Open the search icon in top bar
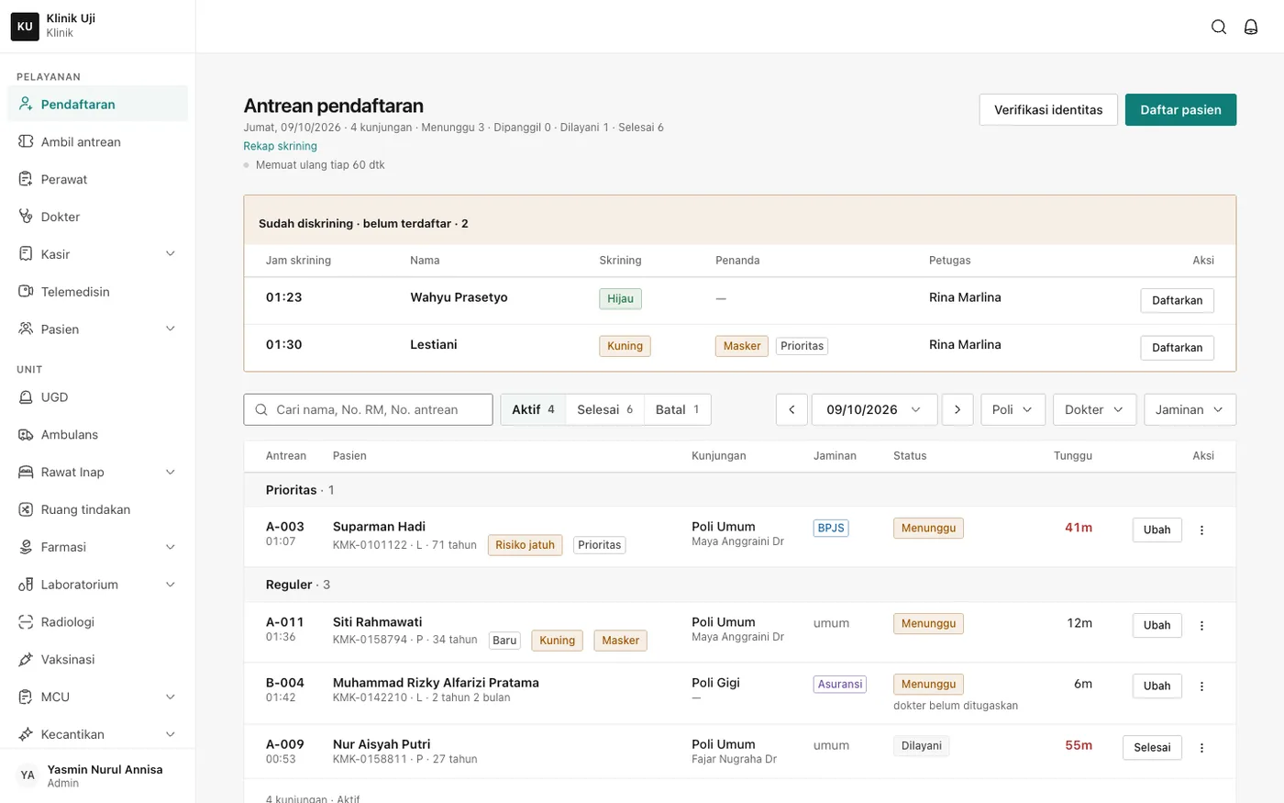 coord(1219,27)
